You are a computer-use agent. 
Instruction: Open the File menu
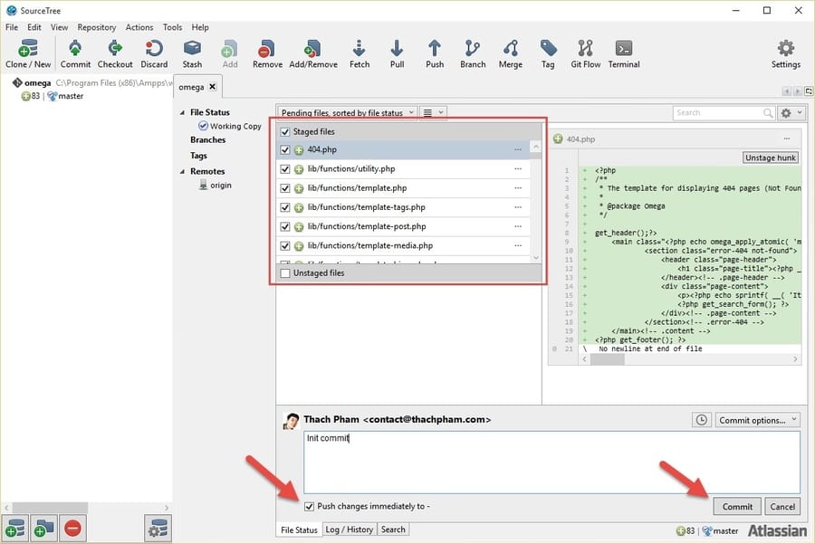click(x=12, y=27)
